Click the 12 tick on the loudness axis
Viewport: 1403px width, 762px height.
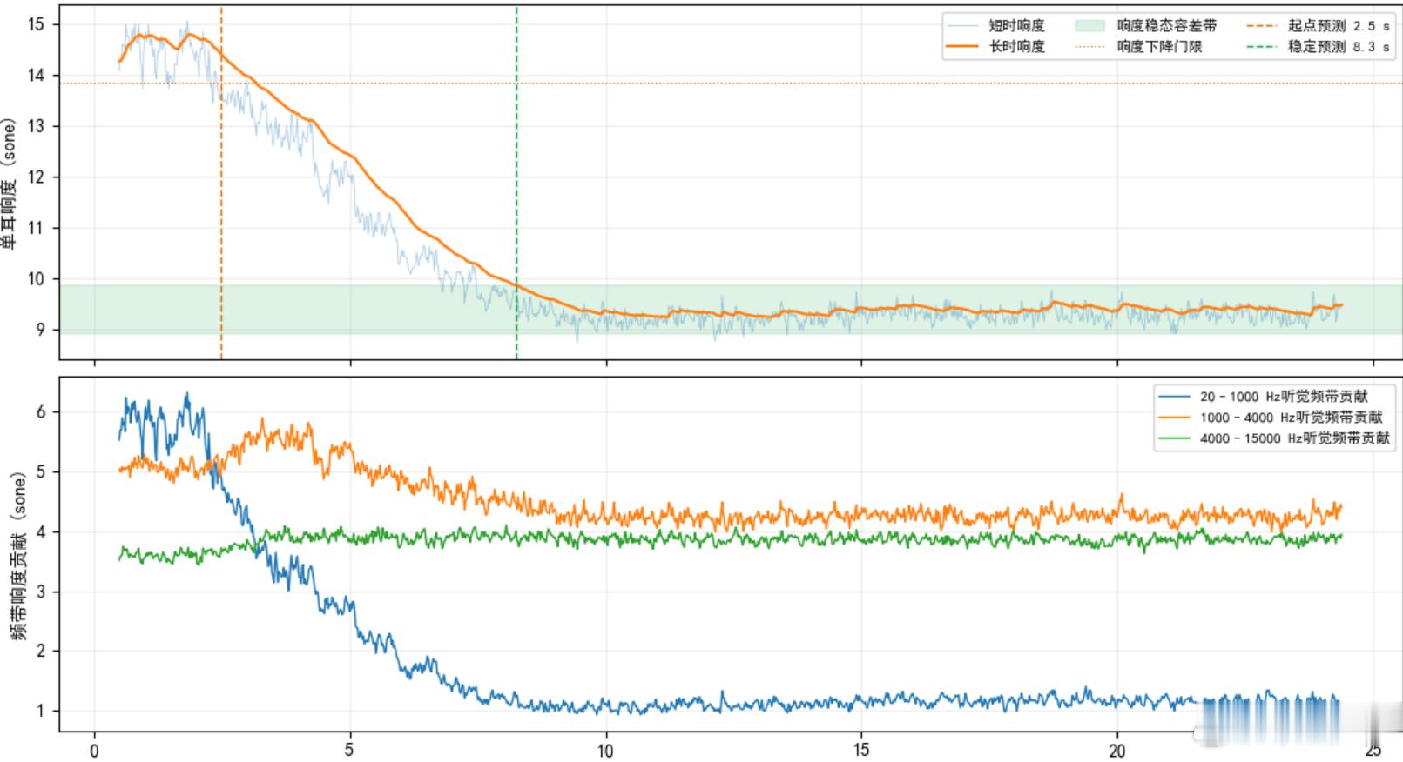click(36, 177)
